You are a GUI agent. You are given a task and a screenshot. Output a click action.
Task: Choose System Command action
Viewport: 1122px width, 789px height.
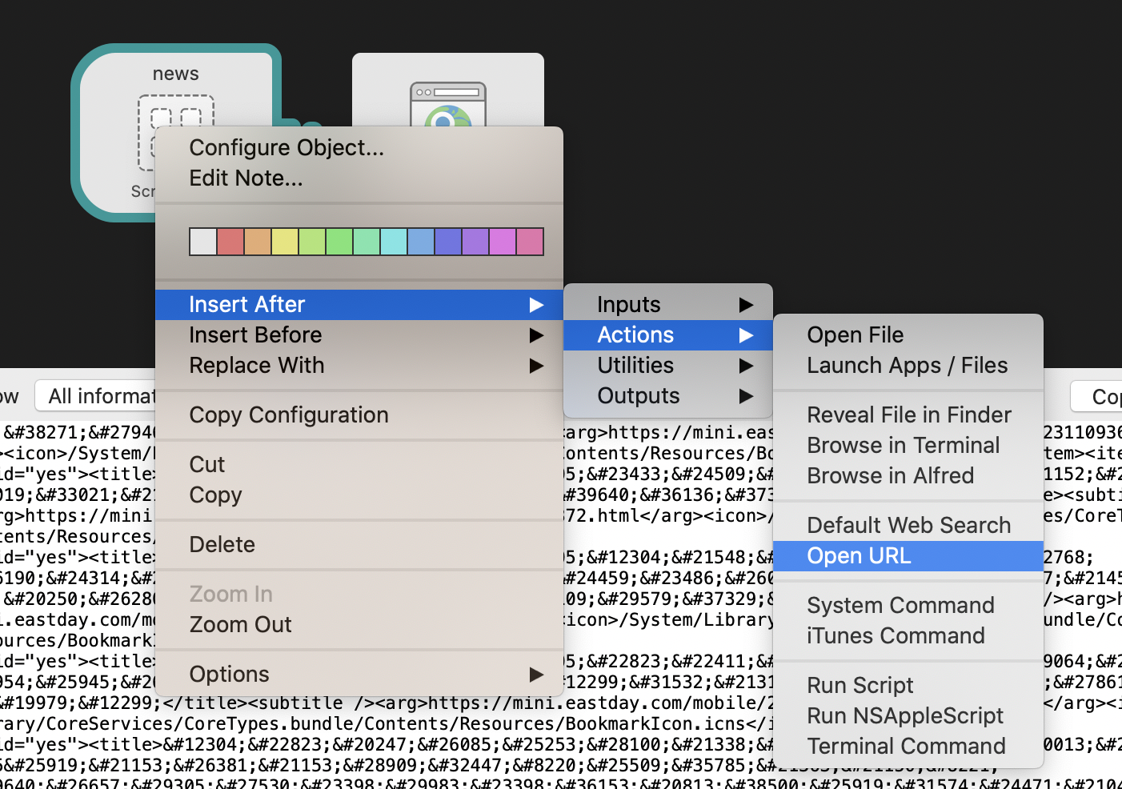pos(908,606)
